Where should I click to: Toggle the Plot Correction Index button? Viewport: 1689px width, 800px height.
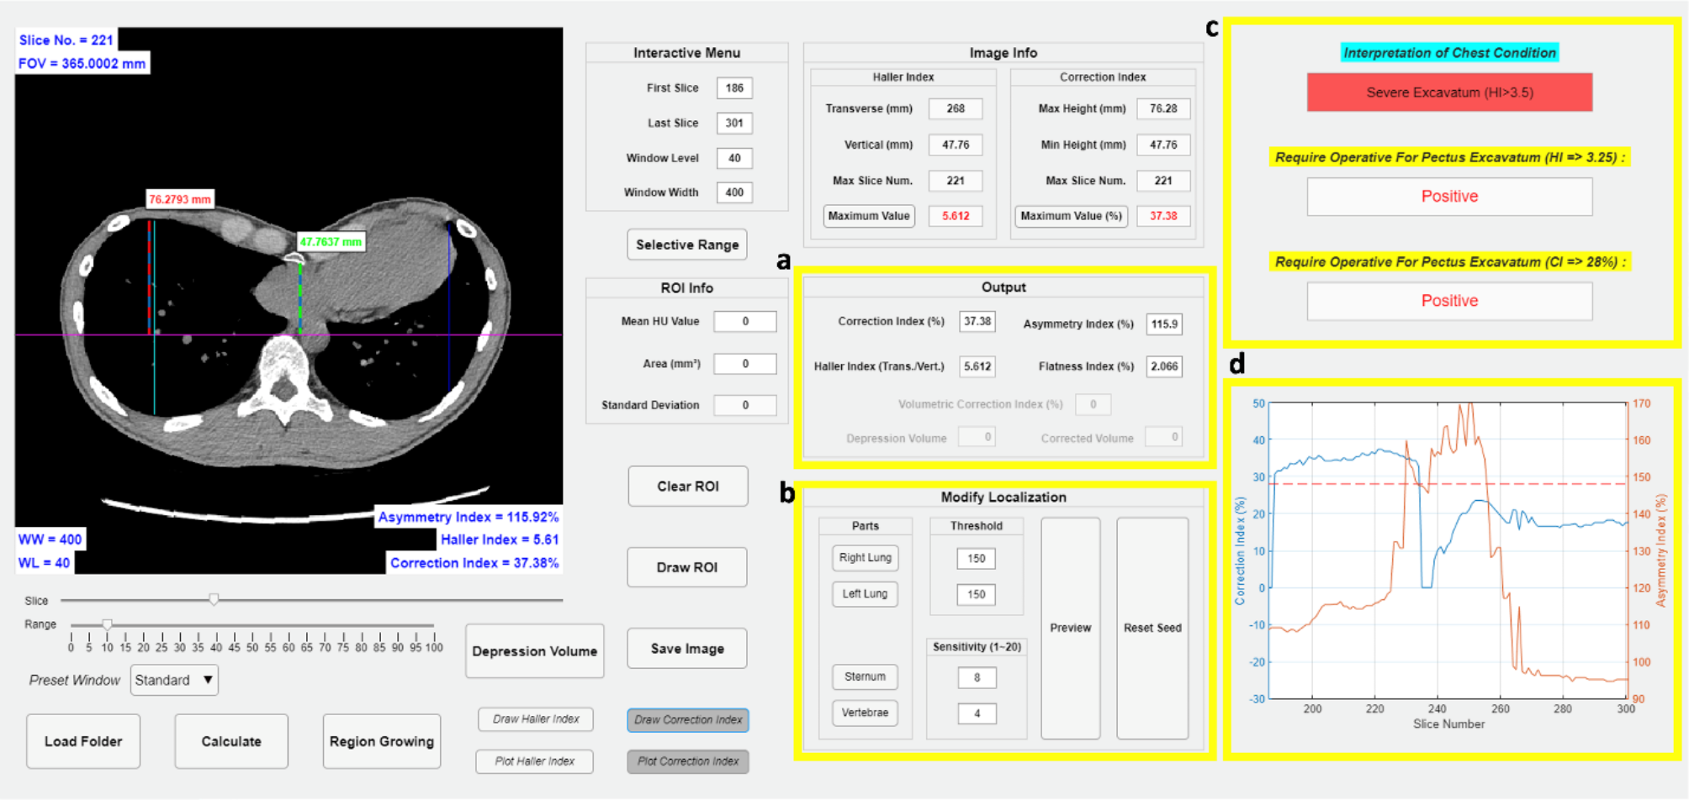coord(687,761)
